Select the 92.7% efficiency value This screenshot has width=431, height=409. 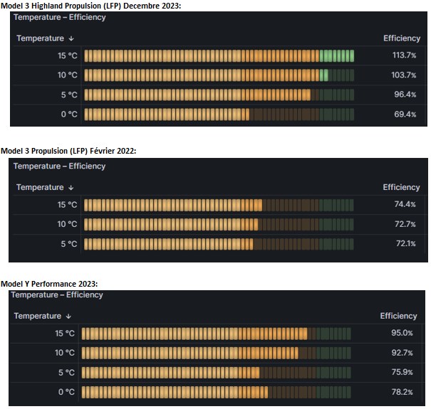[402, 353]
